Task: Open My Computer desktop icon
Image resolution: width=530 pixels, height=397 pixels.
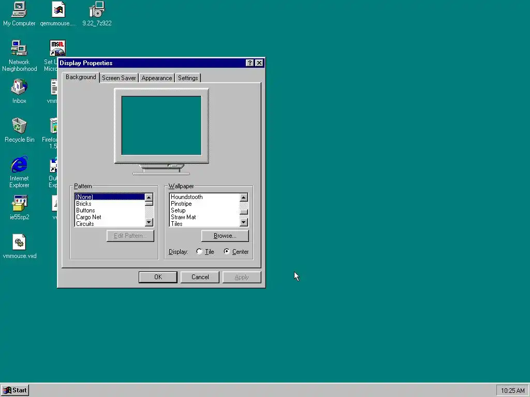Action: [x=19, y=14]
